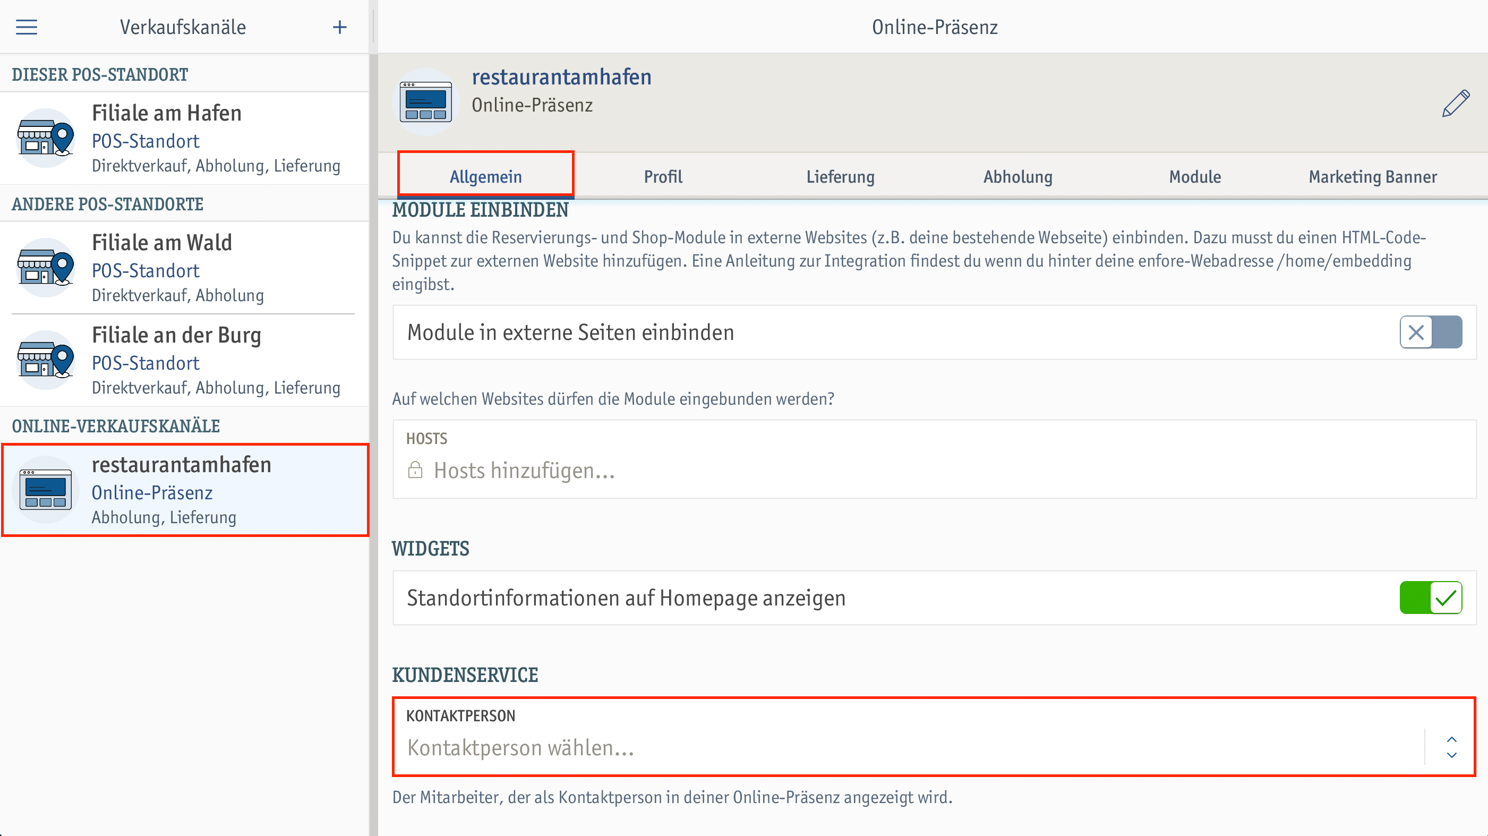Click the sidebar vertical scrollbar
This screenshot has width=1488, height=836.
tap(373, 445)
